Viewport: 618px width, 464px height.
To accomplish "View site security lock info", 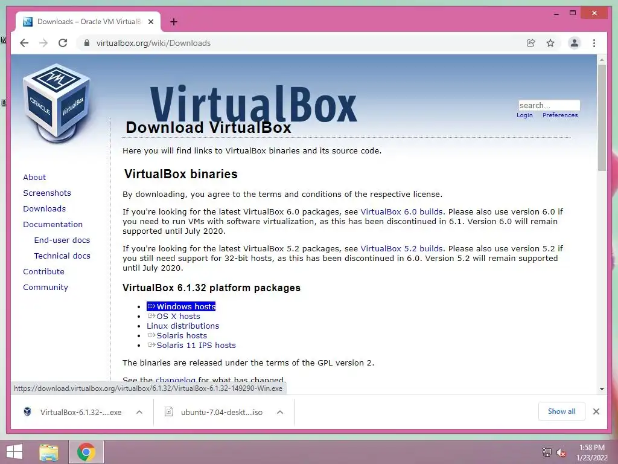I will pyautogui.click(x=87, y=43).
